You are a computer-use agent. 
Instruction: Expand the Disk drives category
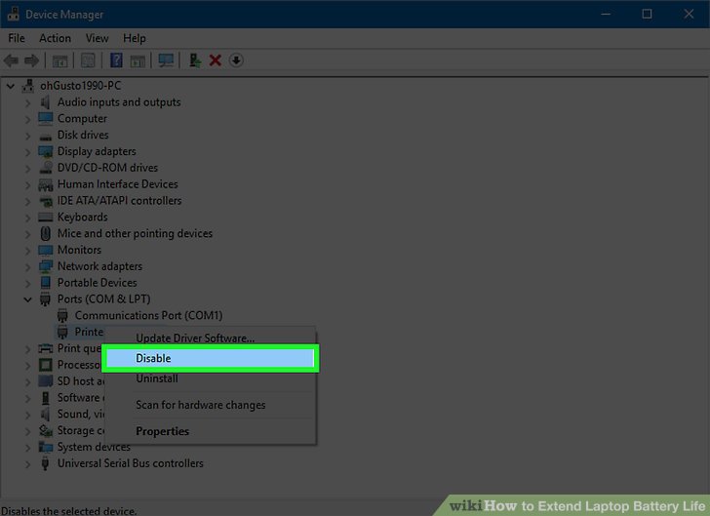[x=27, y=135]
